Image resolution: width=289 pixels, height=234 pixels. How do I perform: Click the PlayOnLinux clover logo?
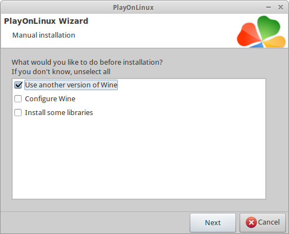pos(261,32)
